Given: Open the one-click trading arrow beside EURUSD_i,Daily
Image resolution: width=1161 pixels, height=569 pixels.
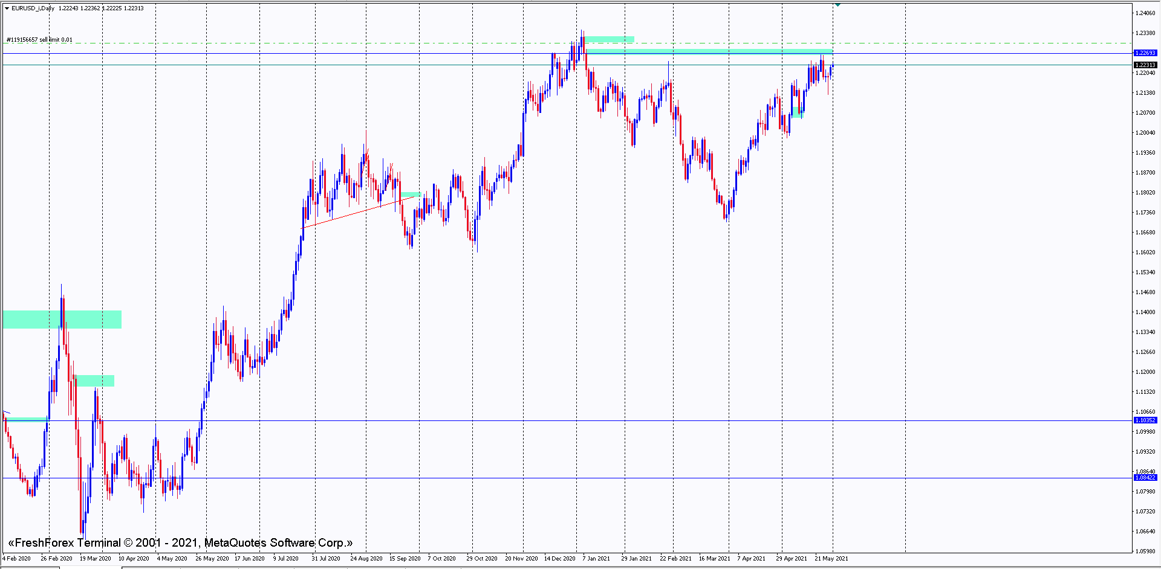Looking at the screenshot, I should [x=7, y=8].
